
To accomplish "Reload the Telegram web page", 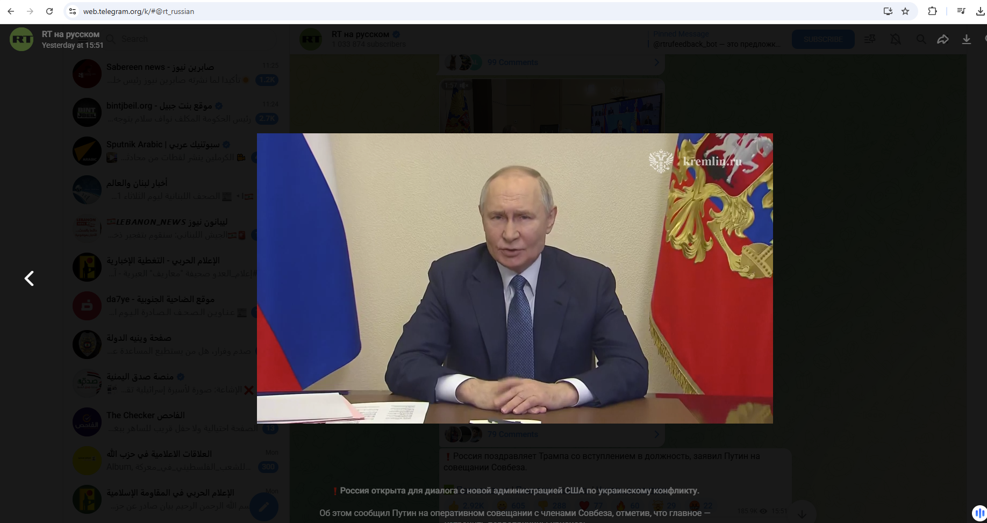I will 49,11.
